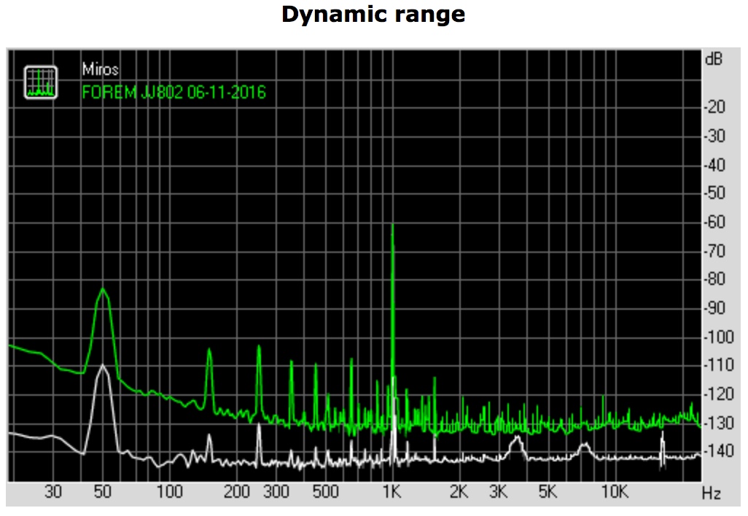Click the 500 Hz frequency axis label
The height and width of the screenshot is (516, 748).
point(325,492)
